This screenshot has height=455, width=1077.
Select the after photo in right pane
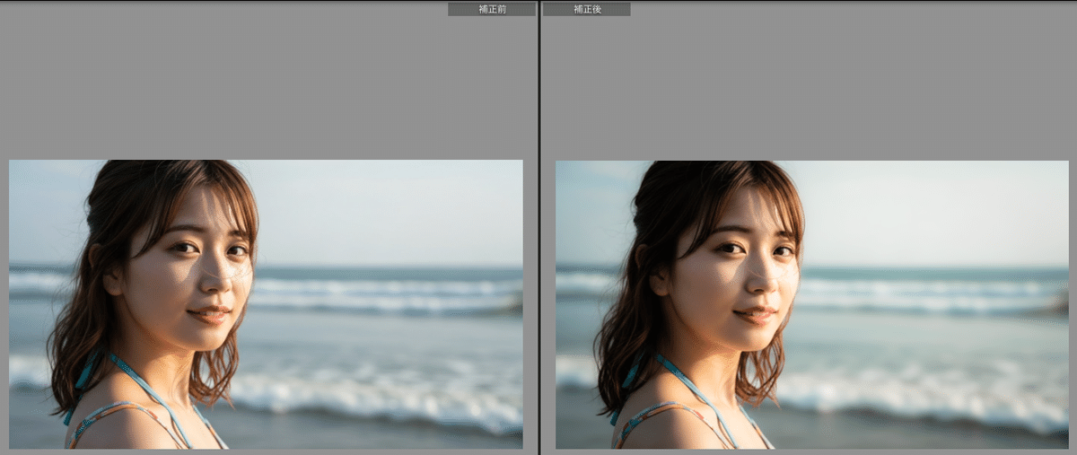pyautogui.click(x=812, y=304)
